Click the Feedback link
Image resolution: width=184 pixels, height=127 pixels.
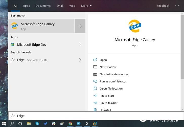tap(163, 6)
